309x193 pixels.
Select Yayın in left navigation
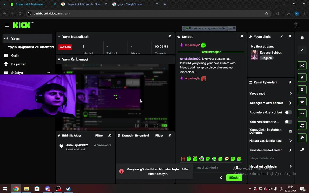pyautogui.click(x=27, y=38)
